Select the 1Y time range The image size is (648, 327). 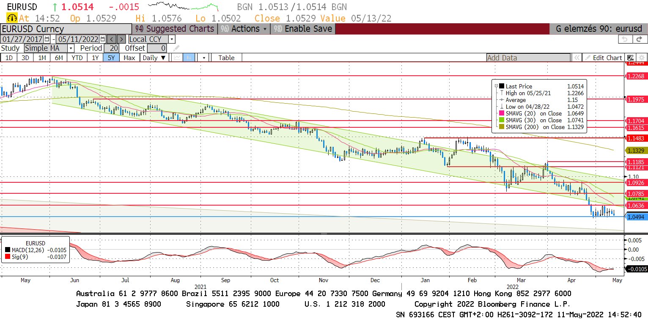point(95,58)
